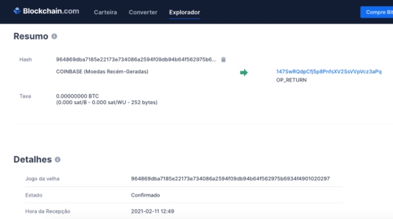
Task: Select the full hash in Jogo da velha row
Action: [230, 179]
